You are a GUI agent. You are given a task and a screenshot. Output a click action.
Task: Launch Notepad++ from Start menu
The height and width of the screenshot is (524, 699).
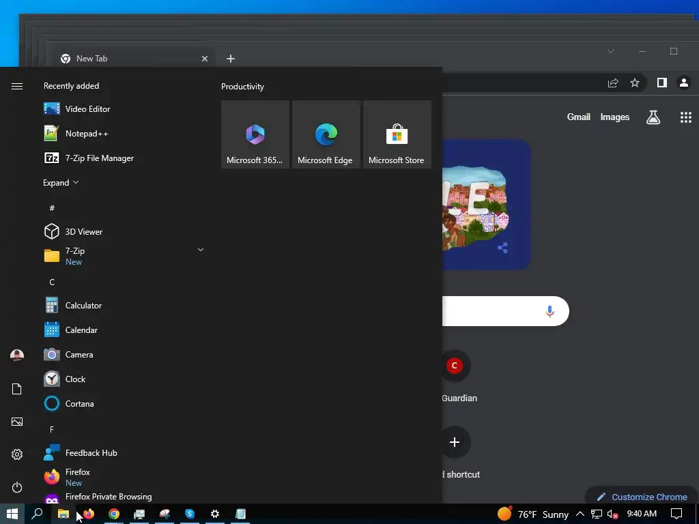click(x=125, y=133)
